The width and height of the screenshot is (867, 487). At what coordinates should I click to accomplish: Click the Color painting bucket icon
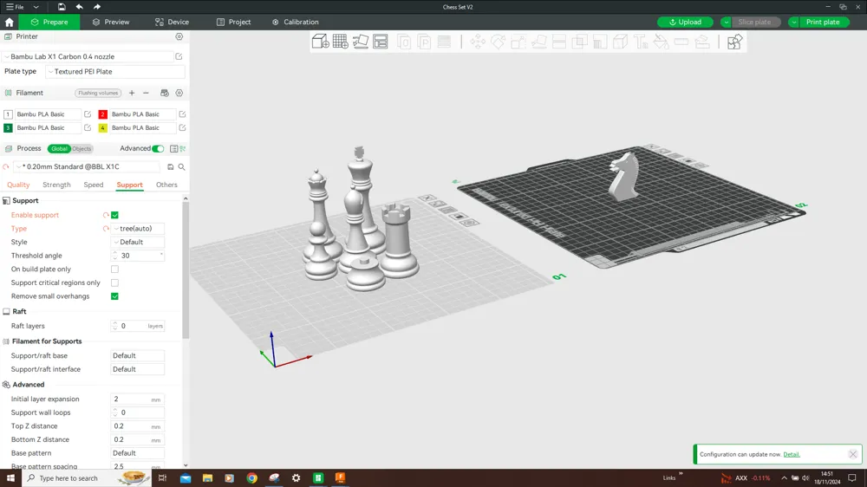[661, 42]
